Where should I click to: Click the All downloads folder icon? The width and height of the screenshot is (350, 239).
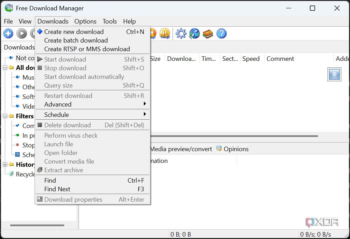click(11, 67)
